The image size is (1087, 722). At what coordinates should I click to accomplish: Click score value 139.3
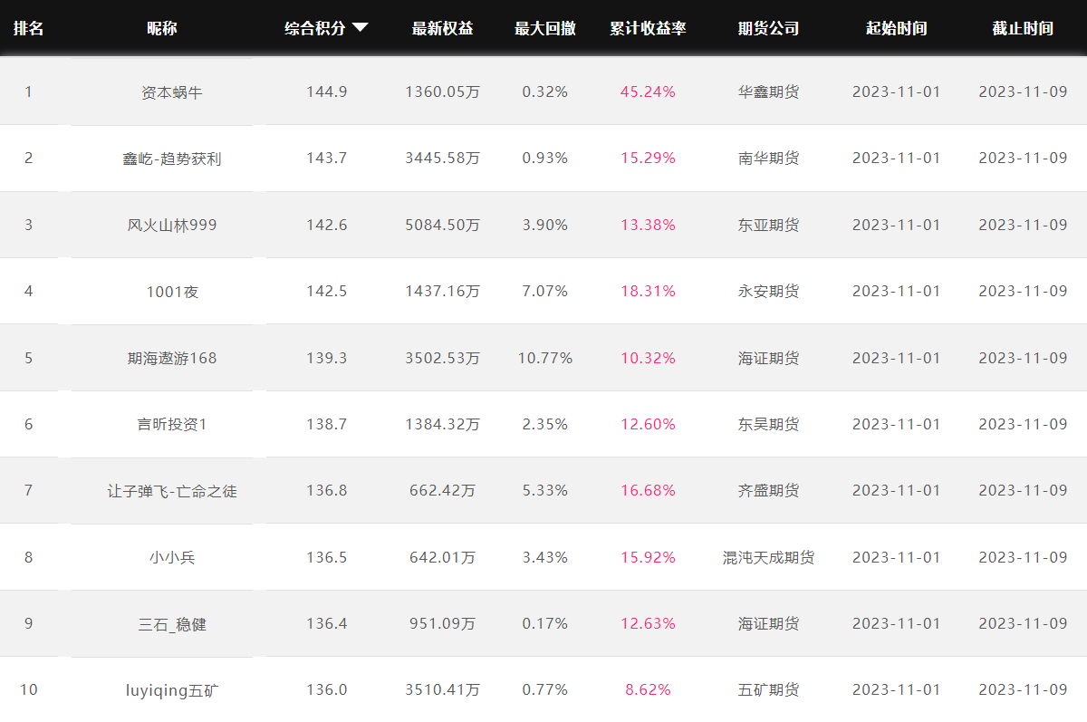pyautogui.click(x=326, y=358)
